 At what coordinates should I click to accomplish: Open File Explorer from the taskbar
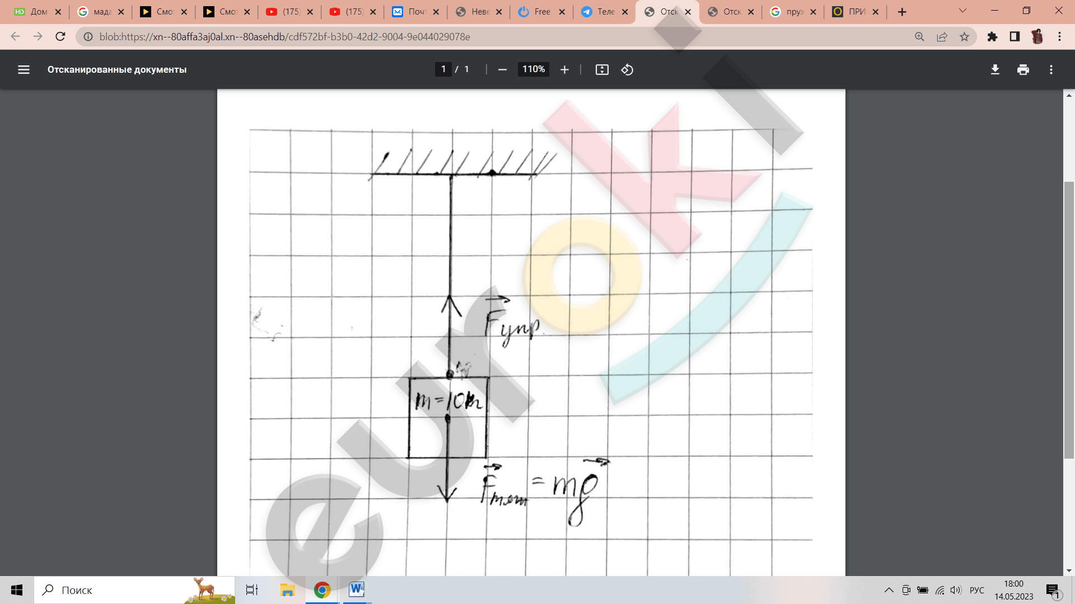tap(287, 590)
